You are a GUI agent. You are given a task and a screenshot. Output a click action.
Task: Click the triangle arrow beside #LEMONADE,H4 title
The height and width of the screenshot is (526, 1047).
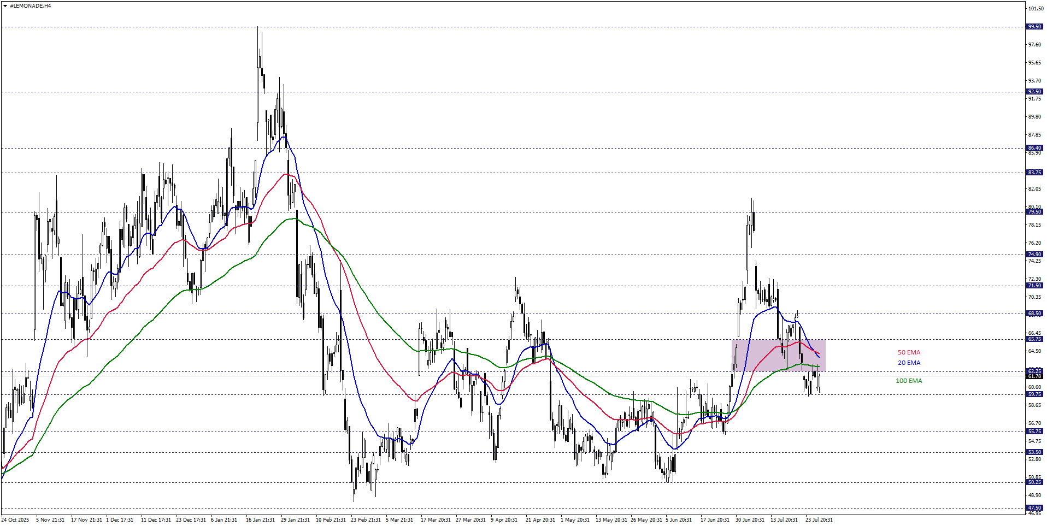click(x=5, y=6)
